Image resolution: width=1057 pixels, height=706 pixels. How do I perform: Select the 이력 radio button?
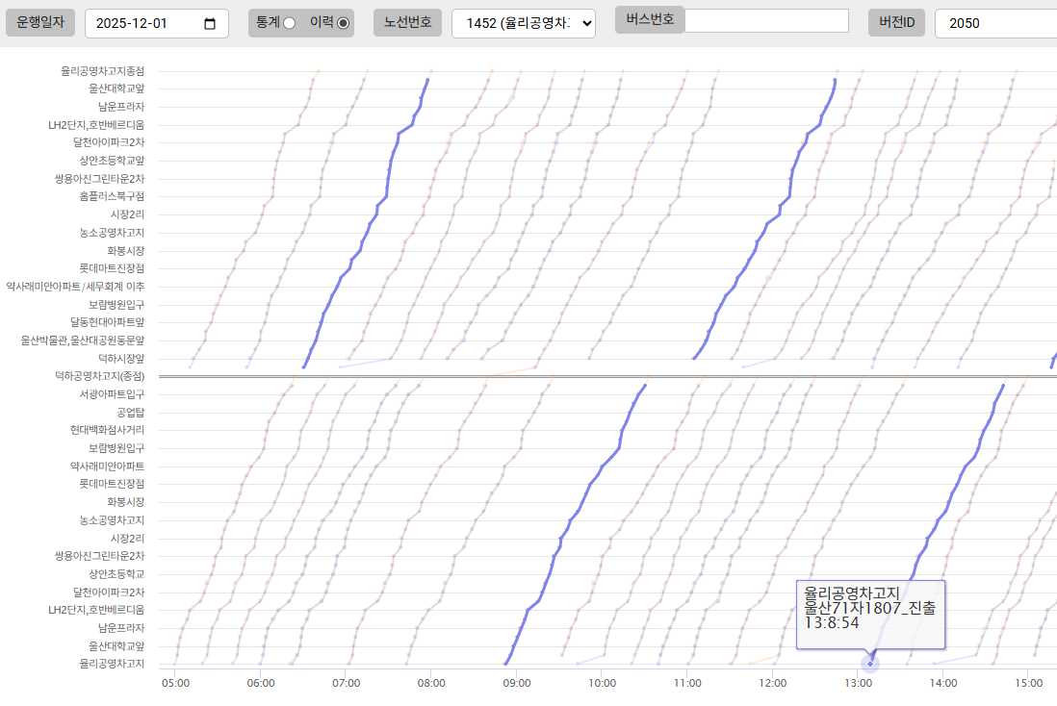pyautogui.click(x=343, y=23)
